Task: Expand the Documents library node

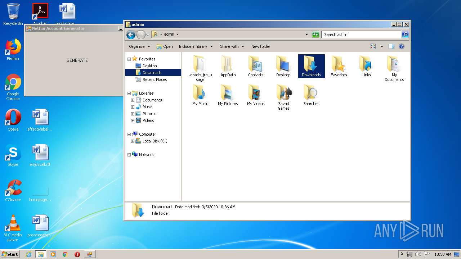Action: click(133, 100)
